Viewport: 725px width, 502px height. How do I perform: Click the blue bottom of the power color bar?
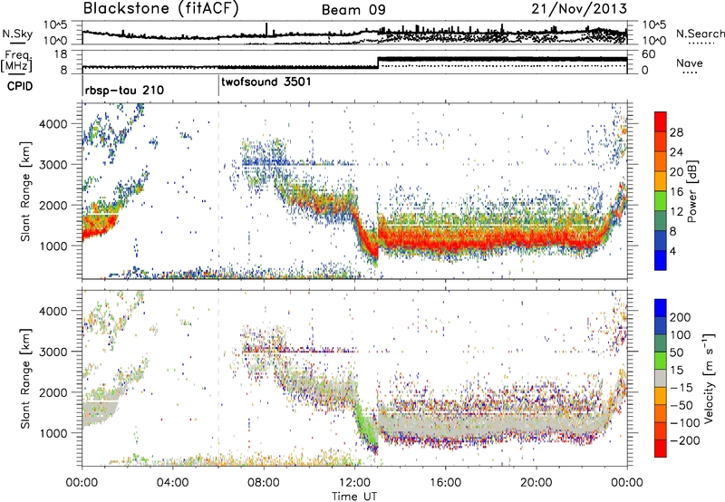tap(661, 260)
